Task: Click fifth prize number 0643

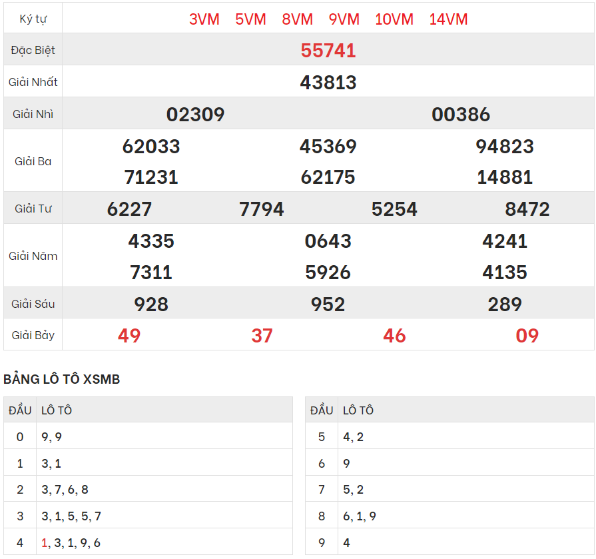Action: (x=328, y=241)
